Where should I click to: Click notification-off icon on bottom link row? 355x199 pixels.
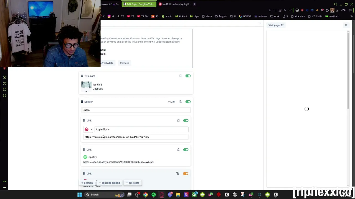(x=177, y=174)
